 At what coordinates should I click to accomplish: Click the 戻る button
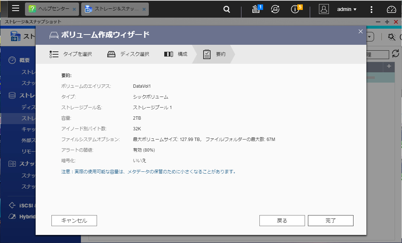point(282,221)
